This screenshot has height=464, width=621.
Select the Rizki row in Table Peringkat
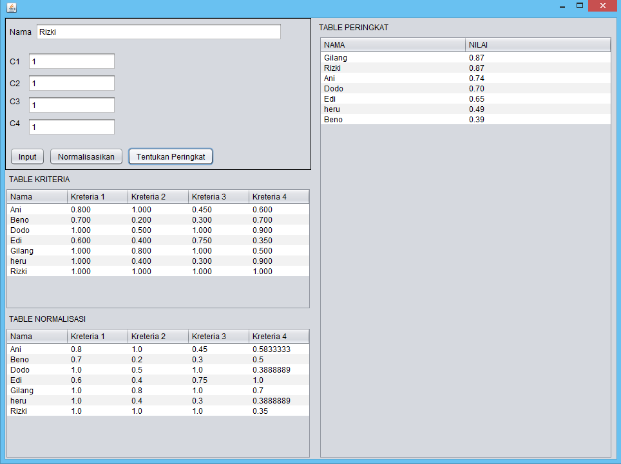click(x=466, y=68)
